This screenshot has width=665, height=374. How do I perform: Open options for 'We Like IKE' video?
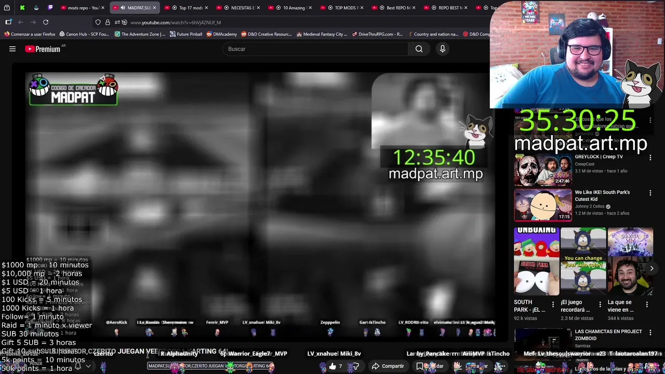click(x=650, y=193)
